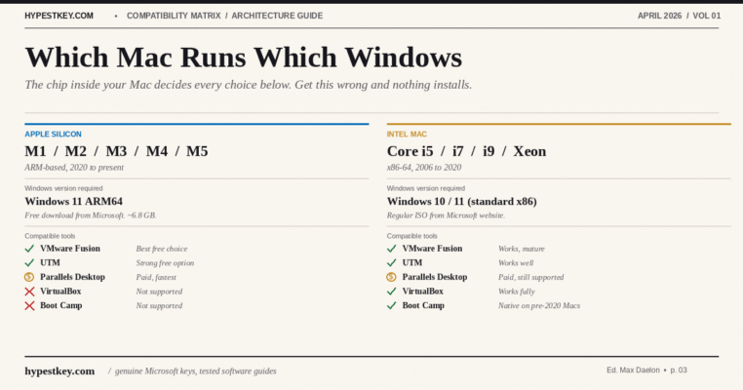Click Not supported note next to Boot Camp
Viewport: 743px width, 390px height.
159,305
